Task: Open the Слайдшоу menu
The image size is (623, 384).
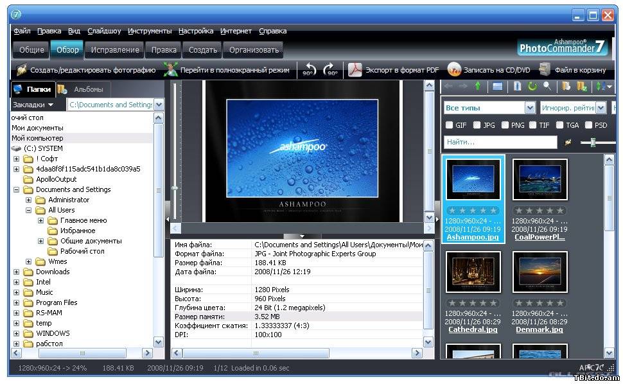Action: pos(104,31)
